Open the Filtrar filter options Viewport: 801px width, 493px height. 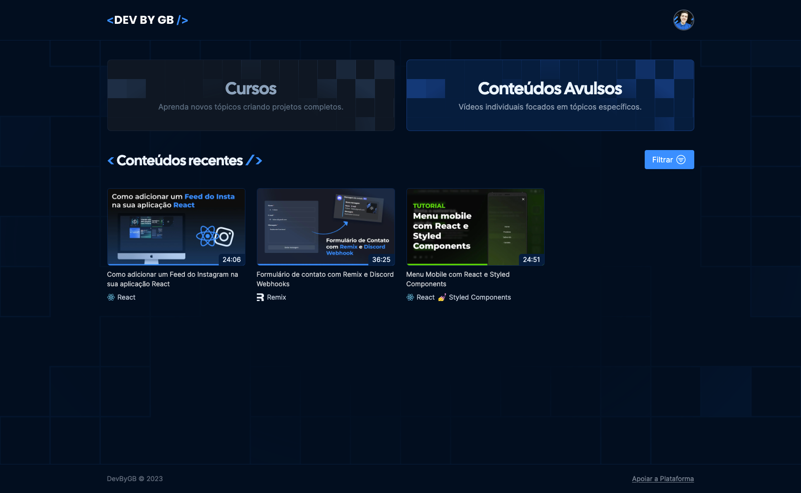(669, 160)
